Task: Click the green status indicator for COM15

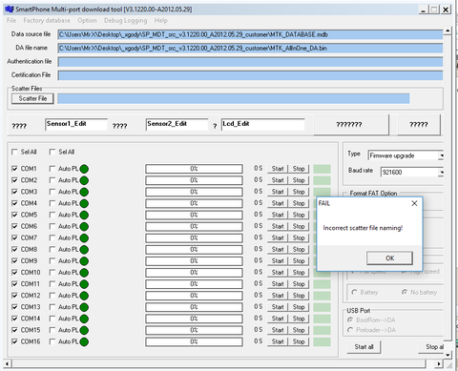Action: tap(84, 330)
